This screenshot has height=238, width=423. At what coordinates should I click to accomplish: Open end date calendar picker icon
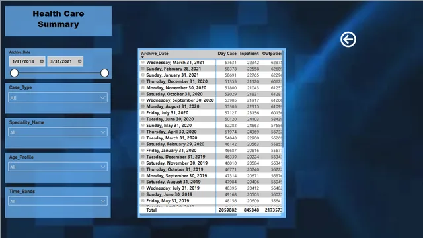(x=79, y=61)
